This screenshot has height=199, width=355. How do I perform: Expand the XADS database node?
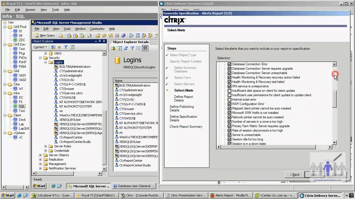point(46,53)
